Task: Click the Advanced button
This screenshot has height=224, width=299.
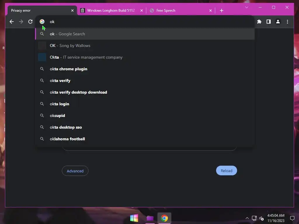Action: pos(75,171)
